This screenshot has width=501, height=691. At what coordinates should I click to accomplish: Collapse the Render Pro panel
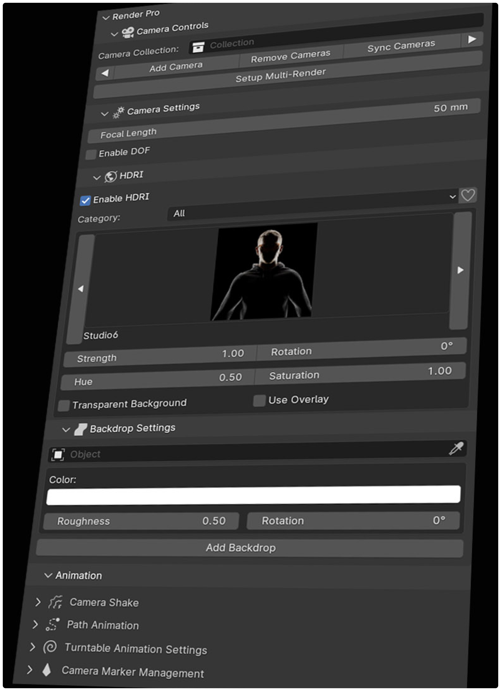coord(106,18)
